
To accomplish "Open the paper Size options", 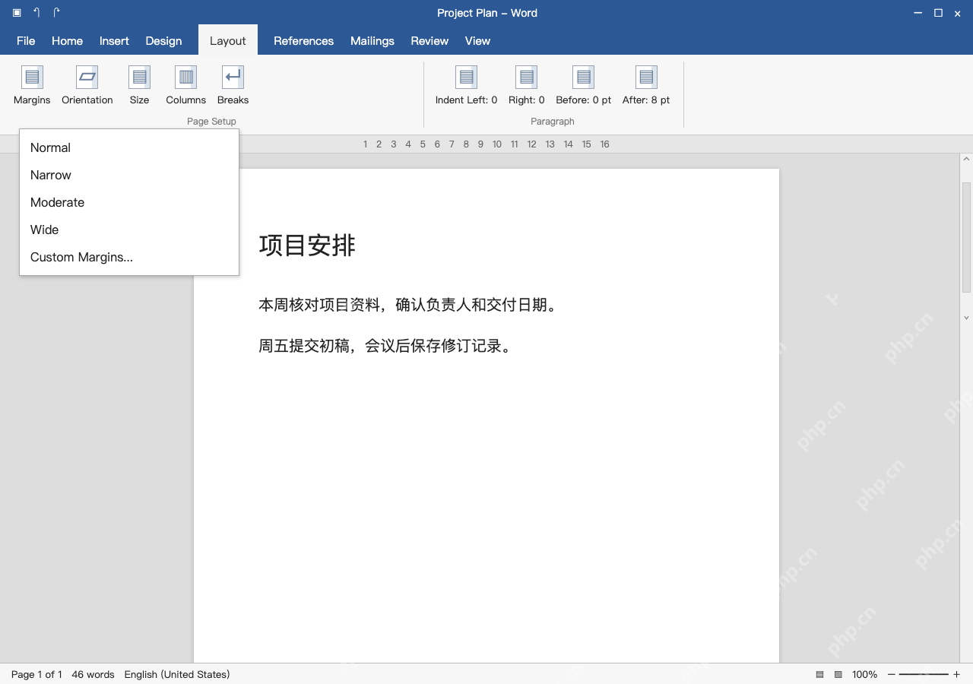I will 139,85.
